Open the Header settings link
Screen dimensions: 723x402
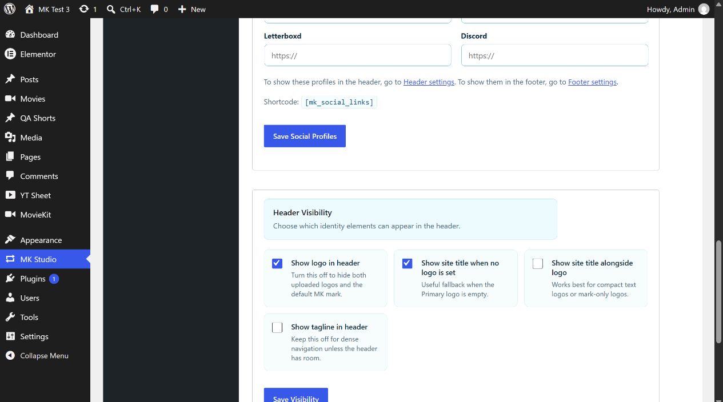429,82
